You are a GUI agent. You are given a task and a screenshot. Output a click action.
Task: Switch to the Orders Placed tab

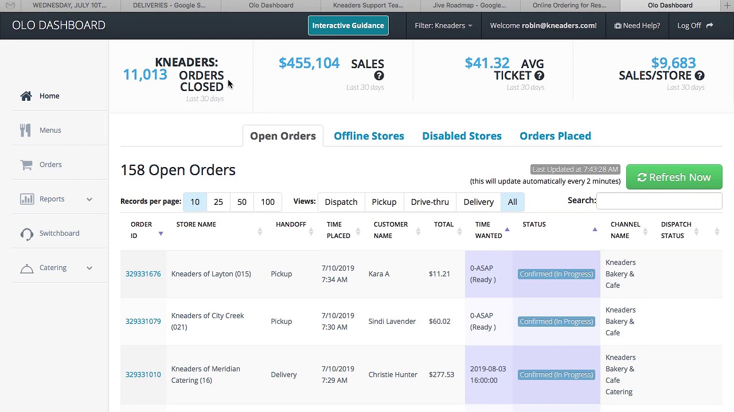pyautogui.click(x=555, y=136)
